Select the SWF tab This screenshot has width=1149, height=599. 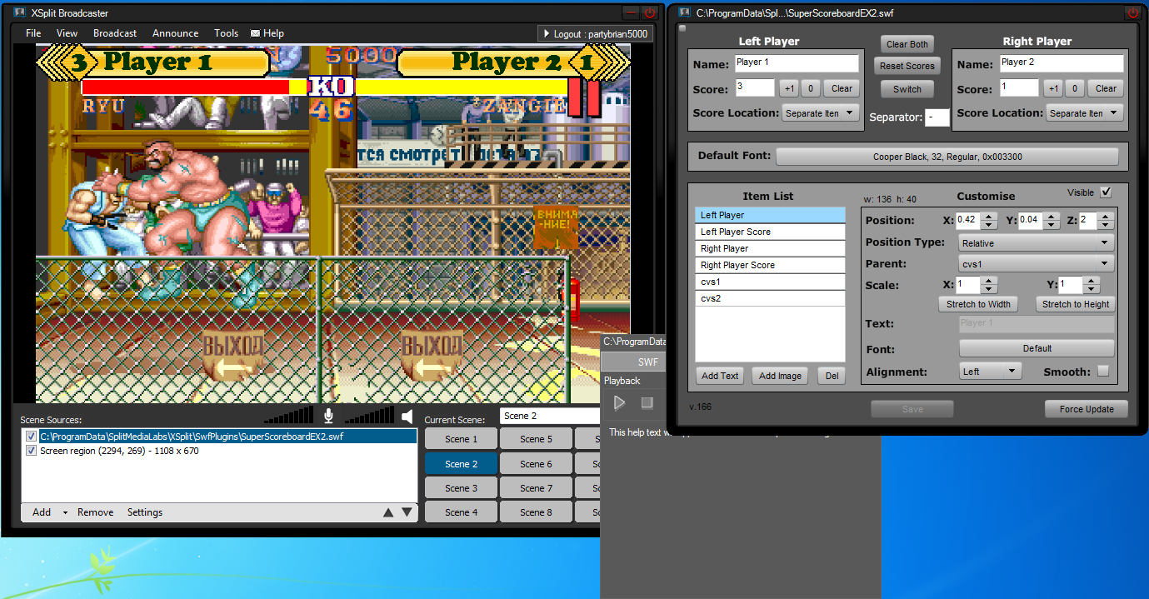click(647, 362)
